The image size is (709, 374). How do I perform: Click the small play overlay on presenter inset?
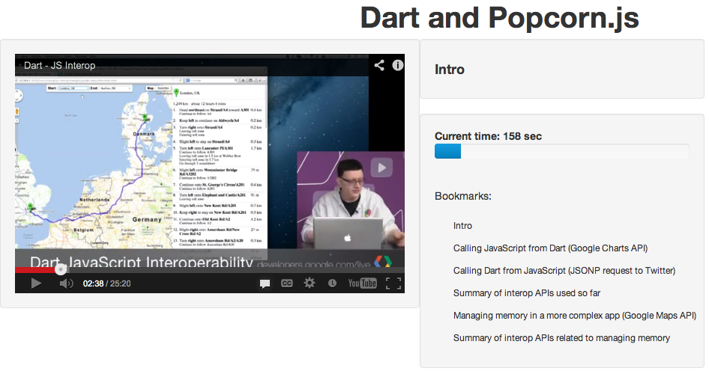(x=381, y=168)
